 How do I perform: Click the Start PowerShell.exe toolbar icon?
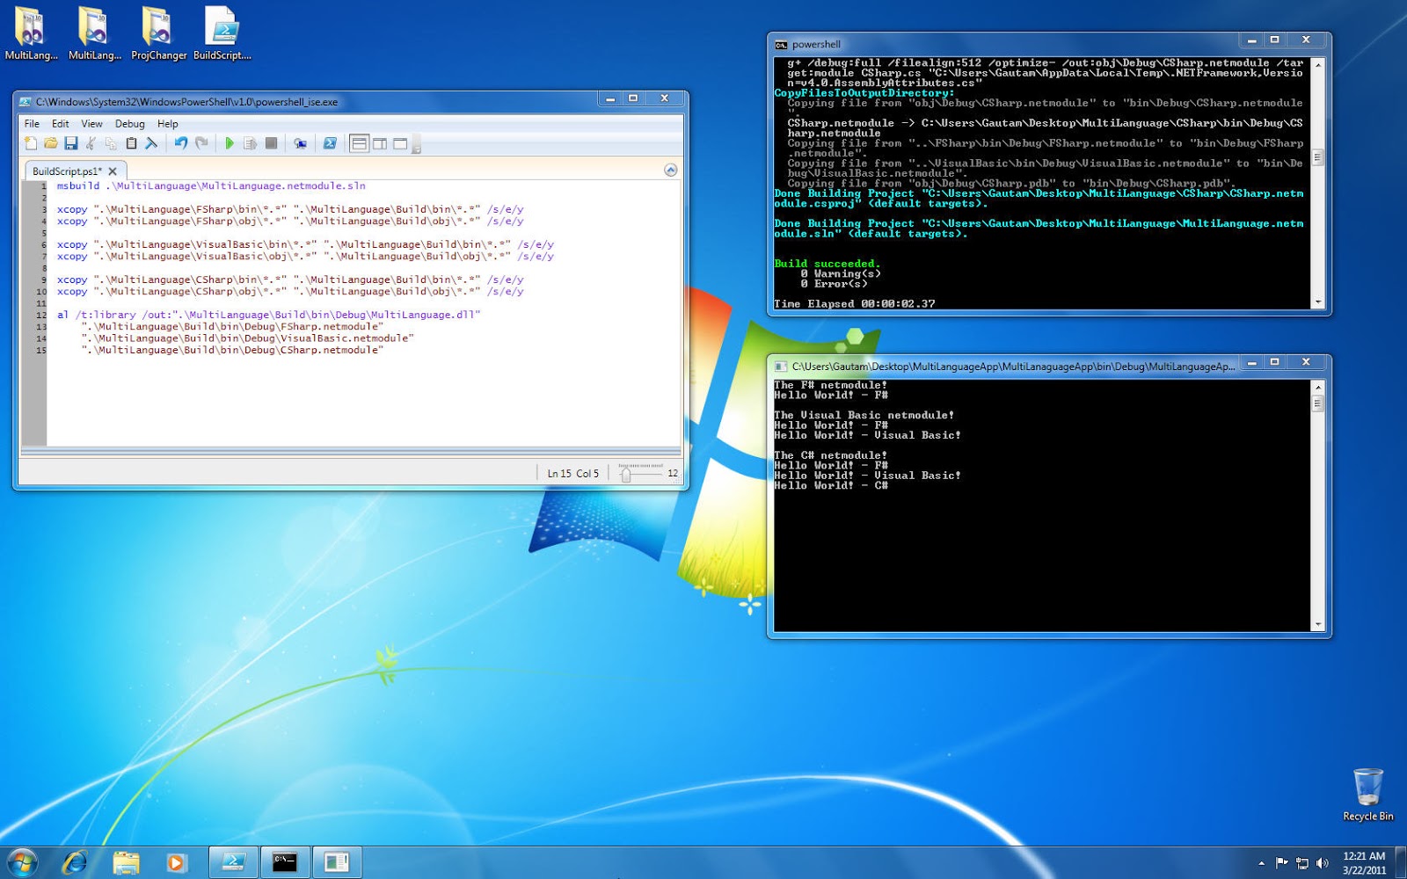point(331,143)
